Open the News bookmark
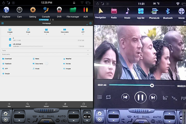The width and height of the screenshot is (186, 124). pos(36,59)
